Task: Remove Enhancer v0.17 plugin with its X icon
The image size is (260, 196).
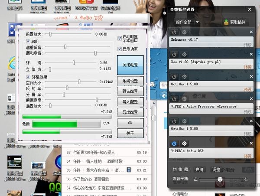Action: coord(251,32)
